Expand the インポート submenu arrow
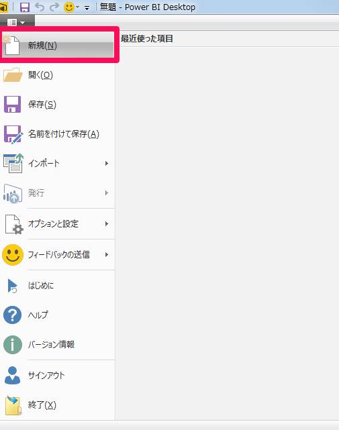Viewport: 339px width, 430px height. (107, 164)
